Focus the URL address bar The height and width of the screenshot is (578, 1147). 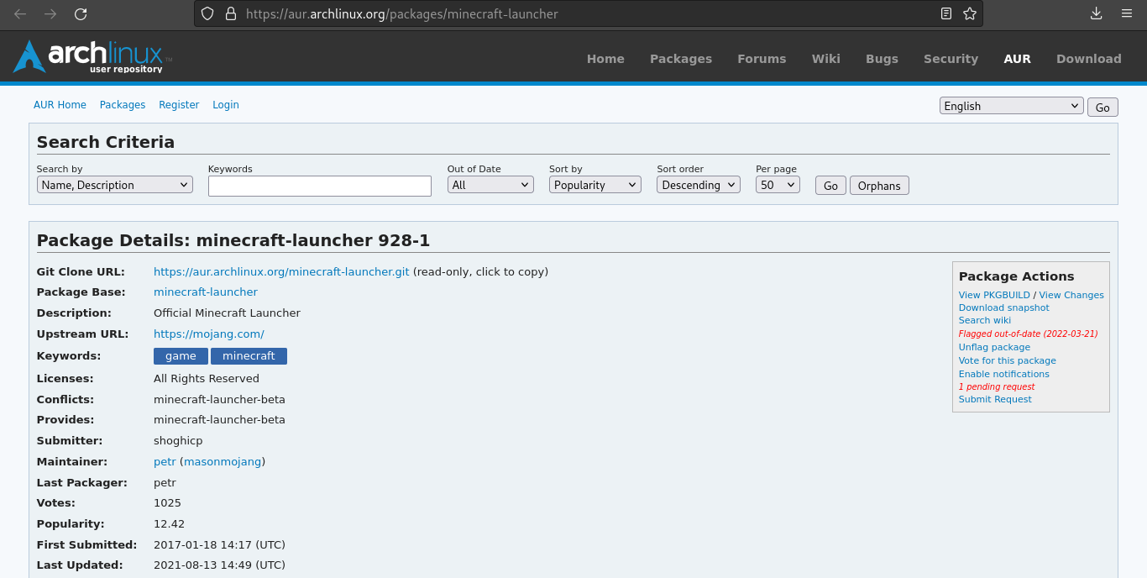pyautogui.click(x=588, y=14)
